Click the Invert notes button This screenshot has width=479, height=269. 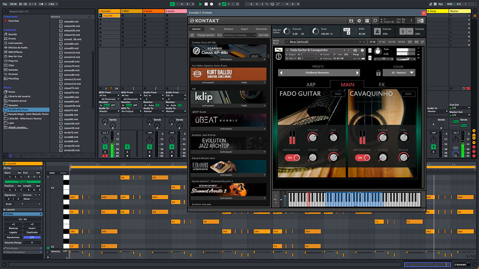click(x=32, y=228)
